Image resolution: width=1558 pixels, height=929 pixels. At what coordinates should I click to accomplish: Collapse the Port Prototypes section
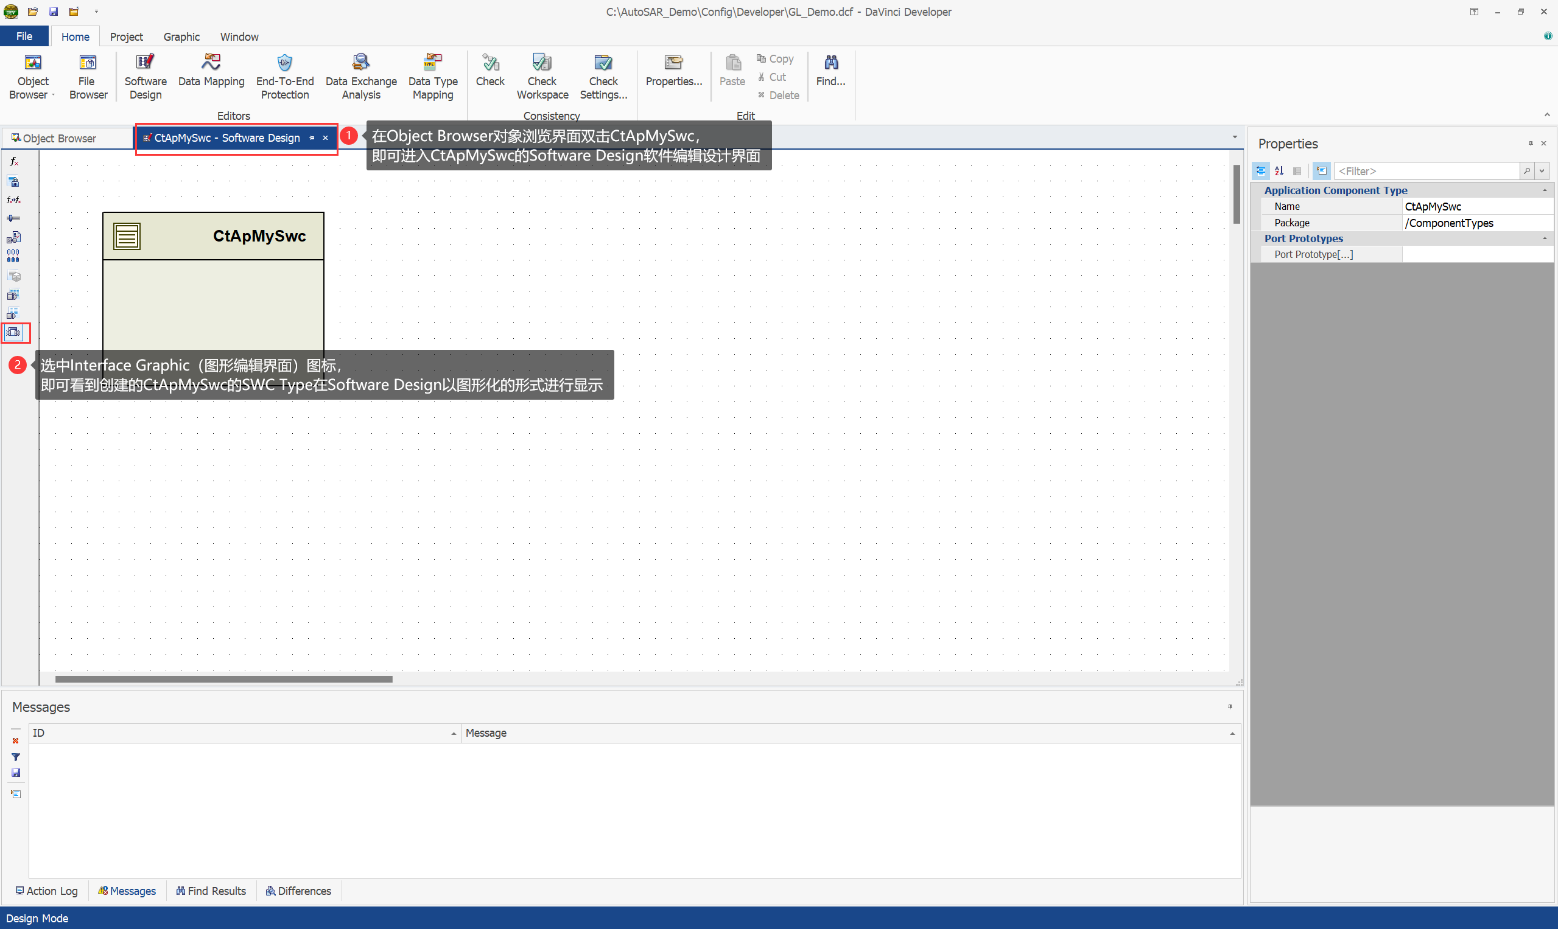coord(1544,238)
